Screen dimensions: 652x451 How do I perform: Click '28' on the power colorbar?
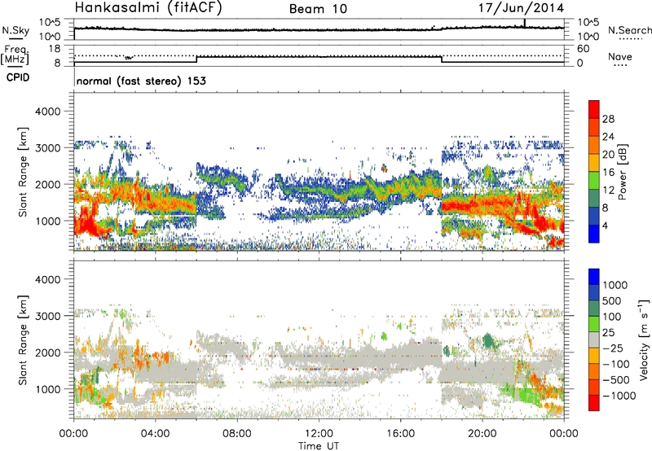(608, 119)
